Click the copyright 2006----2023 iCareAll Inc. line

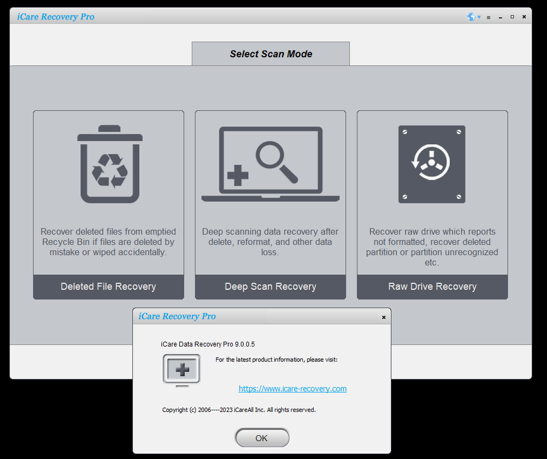239,410
